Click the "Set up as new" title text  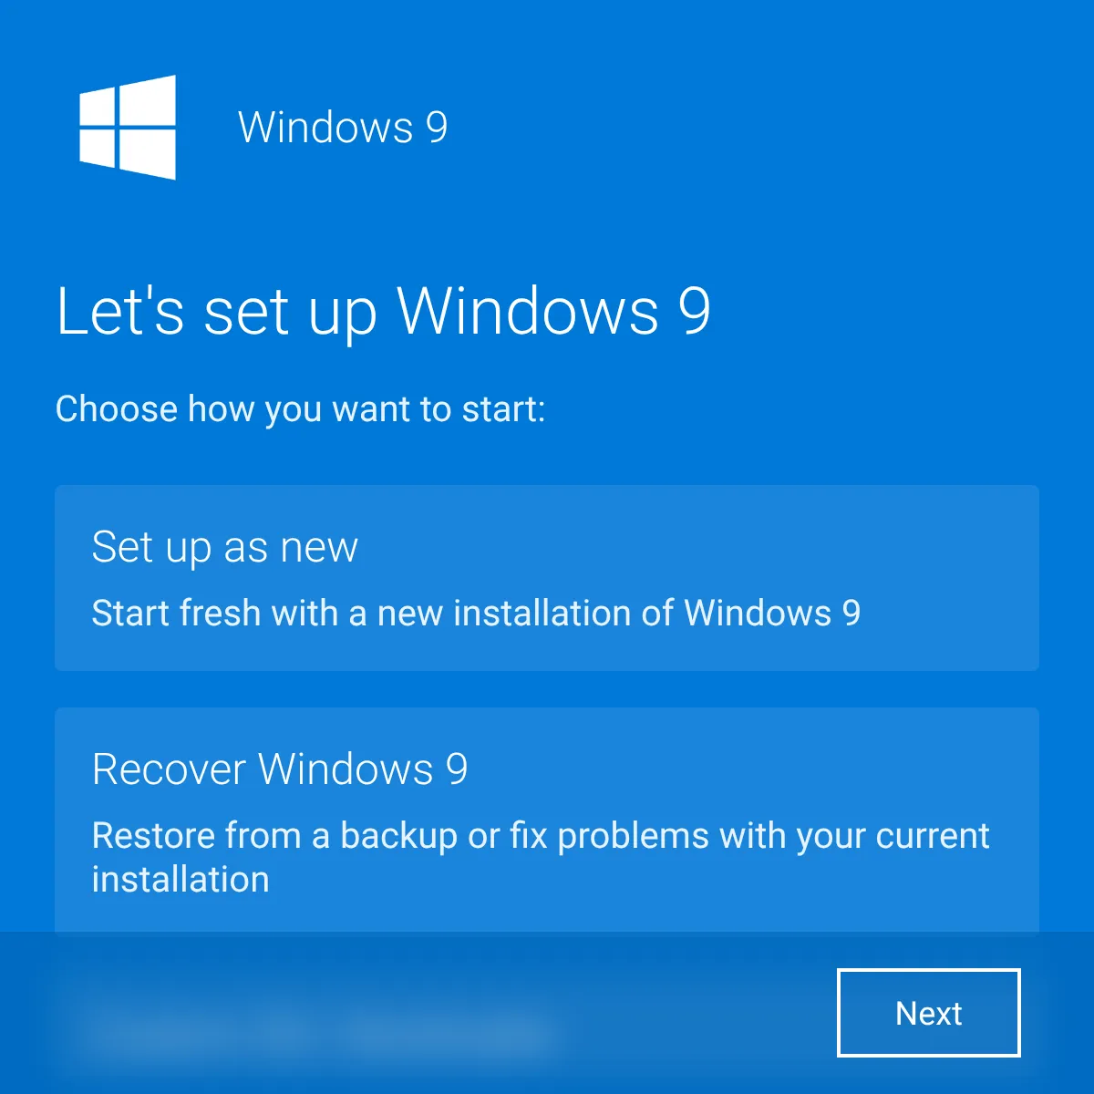[x=225, y=548]
